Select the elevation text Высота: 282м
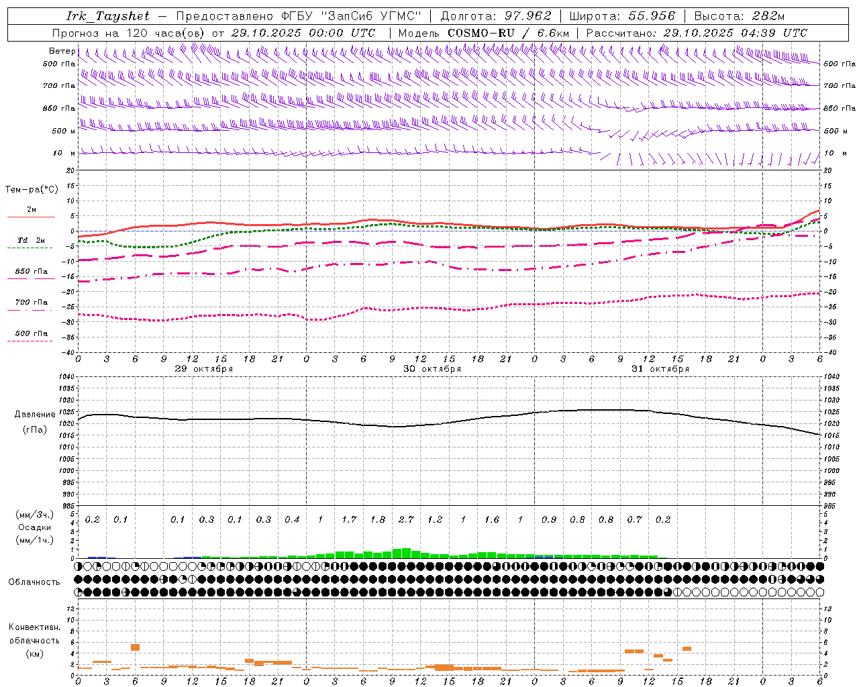This screenshot has width=859, height=687. pos(740,16)
